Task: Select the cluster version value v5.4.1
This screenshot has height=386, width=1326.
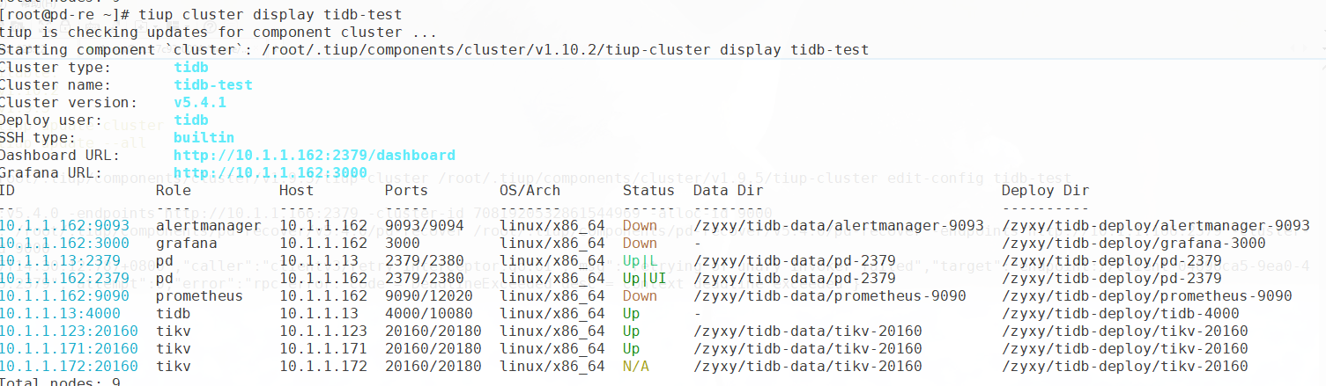Action: tap(200, 102)
